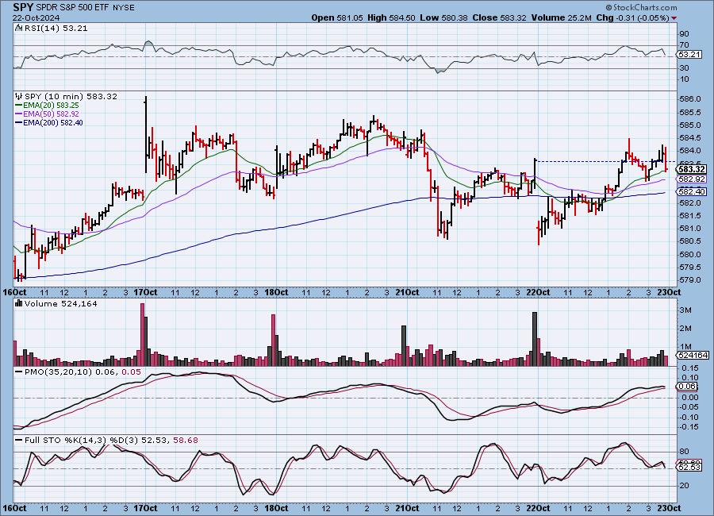This screenshot has height=516, width=714.
Task: Click 17Oct label under the price panel
Action: (145, 293)
